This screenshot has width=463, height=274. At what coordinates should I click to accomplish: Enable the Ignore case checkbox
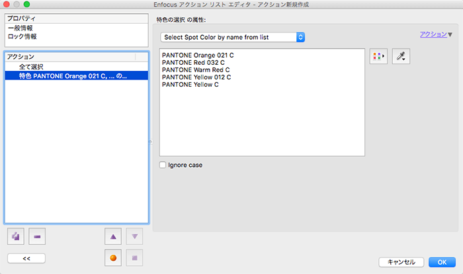(163, 165)
